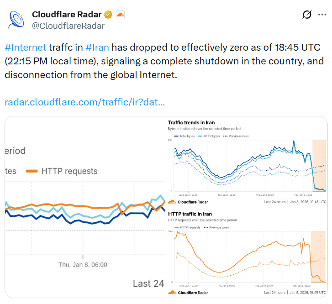332x304 pixels.
Task: Toggle Previous week legend in Traffic trends chart
Action: pos(237,136)
